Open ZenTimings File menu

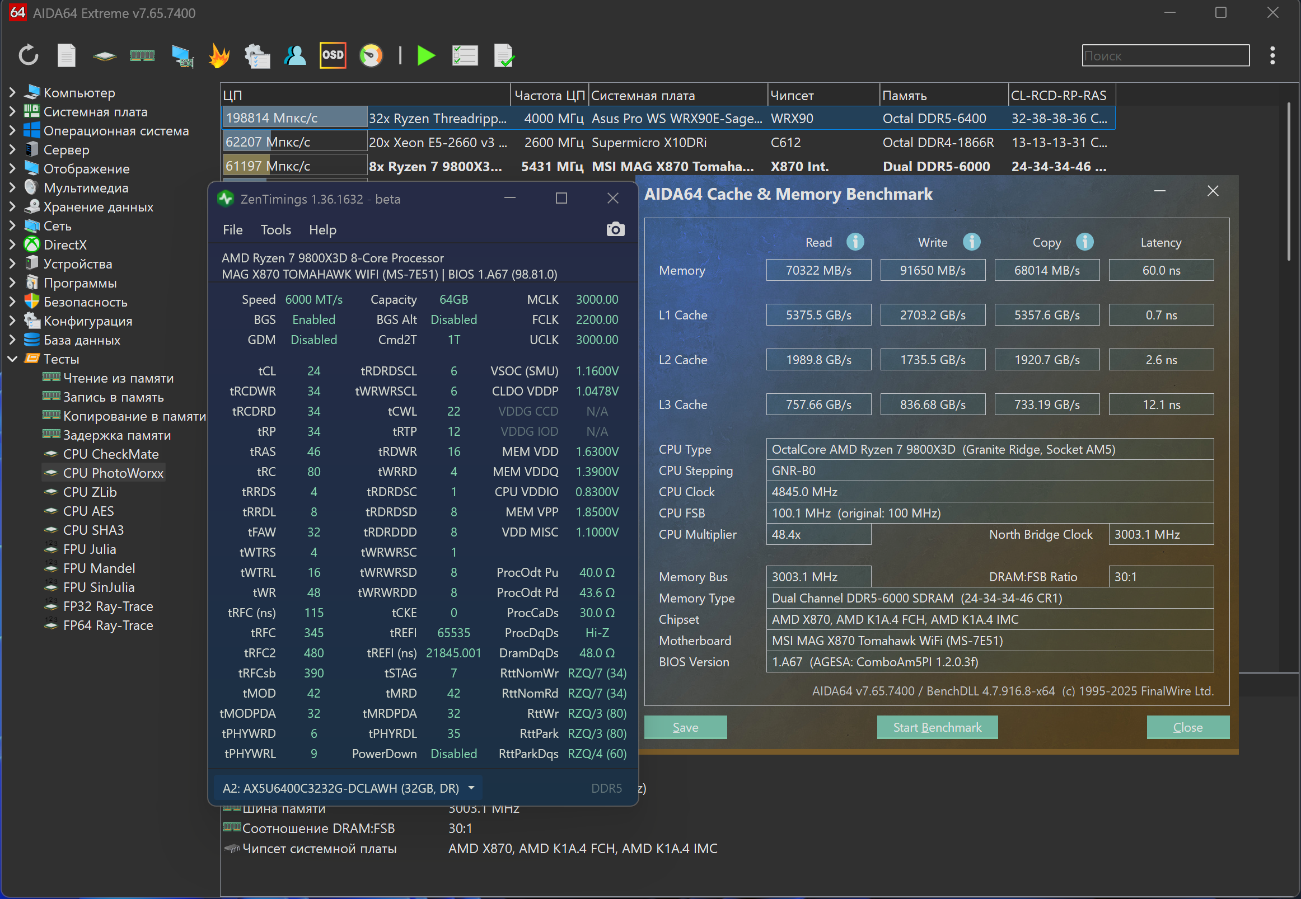[232, 230]
